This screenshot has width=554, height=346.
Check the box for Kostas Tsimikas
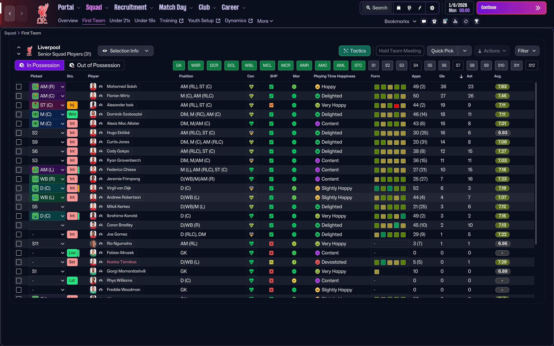[x=19, y=262]
